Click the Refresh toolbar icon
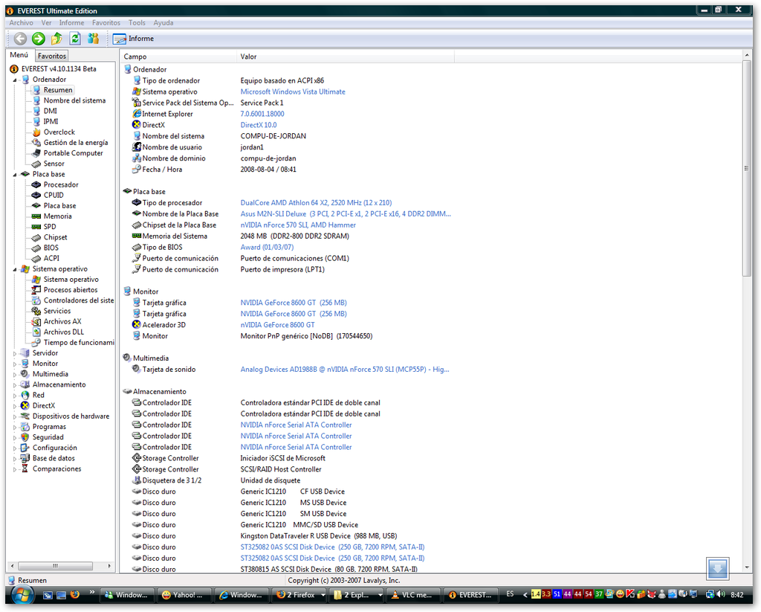Image resolution: width=761 pixels, height=612 pixels. (75, 39)
